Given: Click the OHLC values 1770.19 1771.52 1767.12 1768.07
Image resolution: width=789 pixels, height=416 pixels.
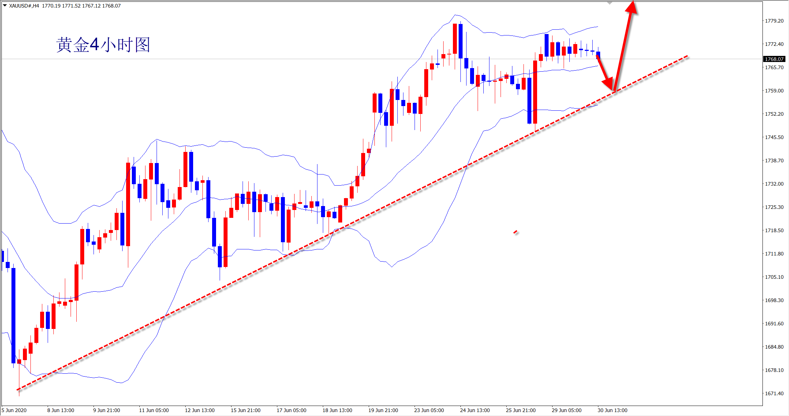Looking at the screenshot, I should pyautogui.click(x=81, y=6).
